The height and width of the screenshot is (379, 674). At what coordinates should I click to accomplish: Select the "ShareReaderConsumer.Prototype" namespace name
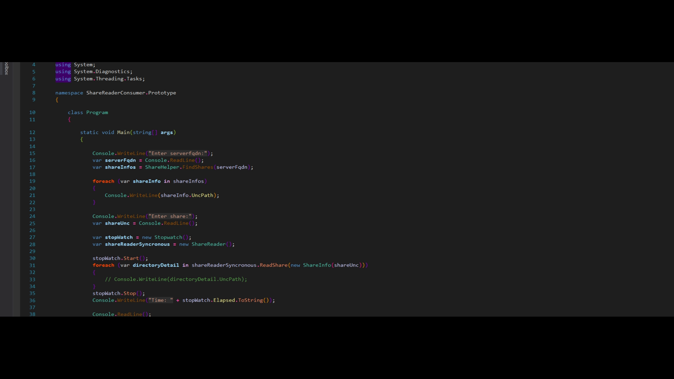tap(131, 93)
